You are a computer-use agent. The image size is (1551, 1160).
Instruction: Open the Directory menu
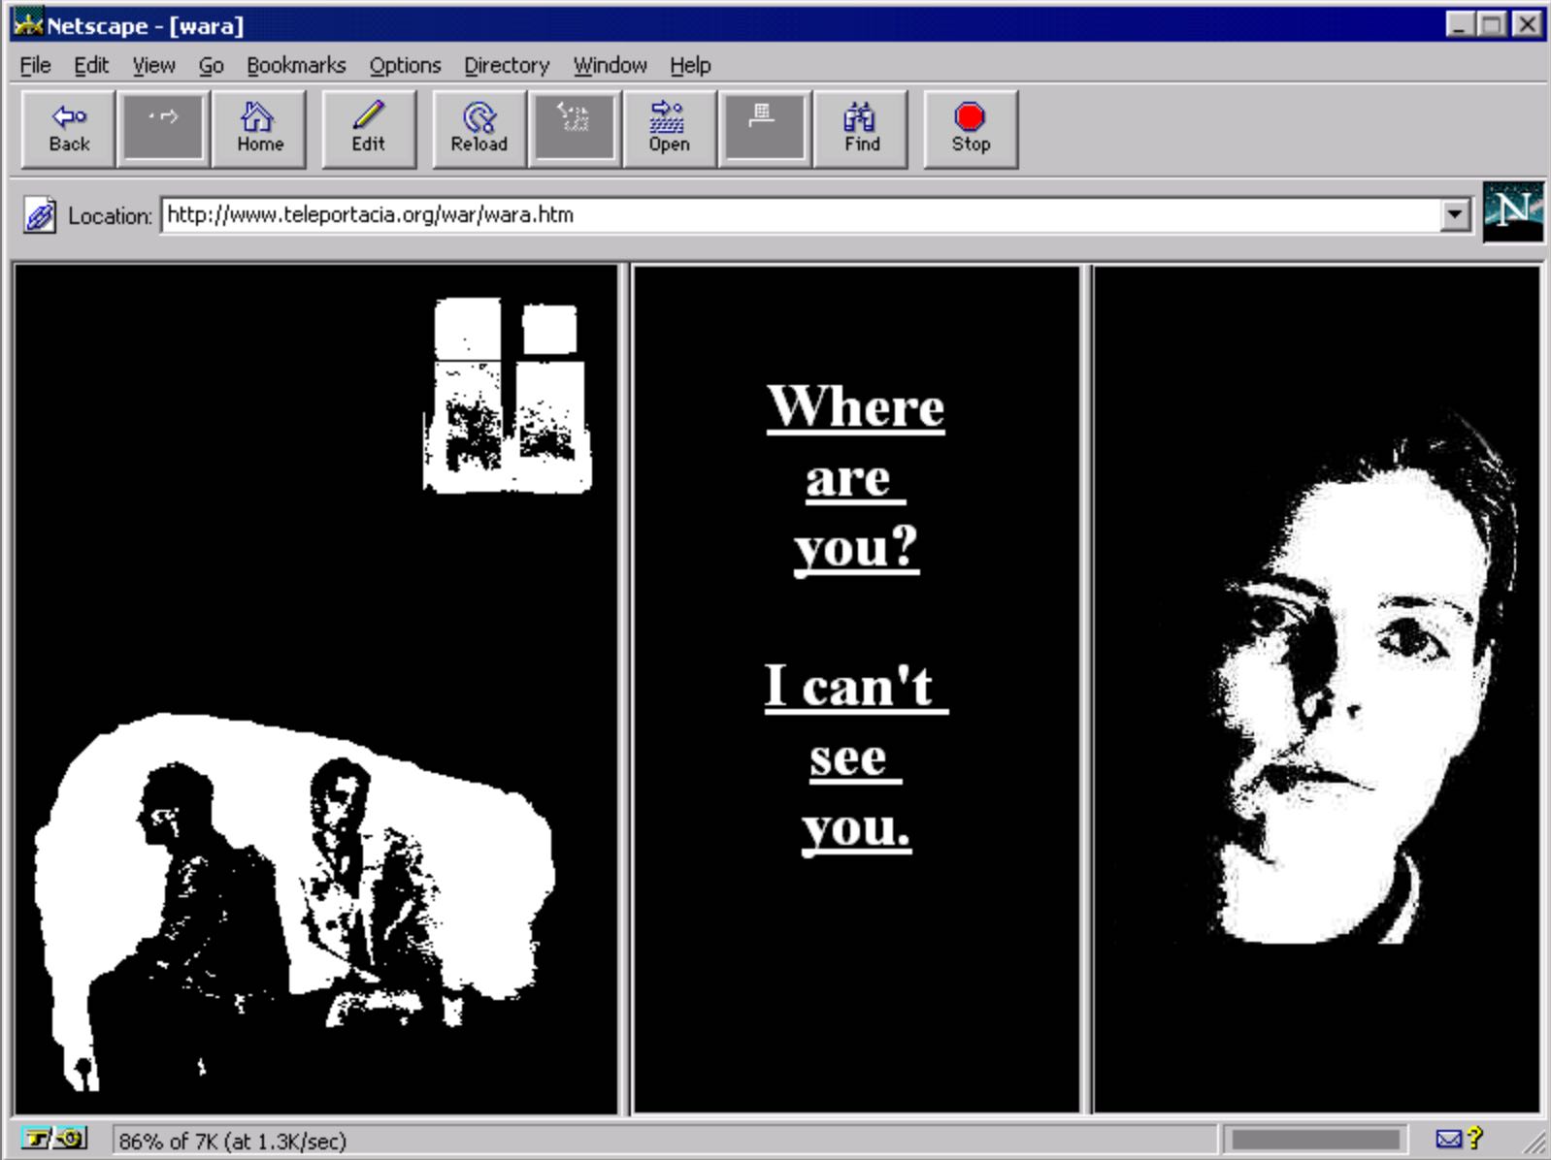pos(506,65)
